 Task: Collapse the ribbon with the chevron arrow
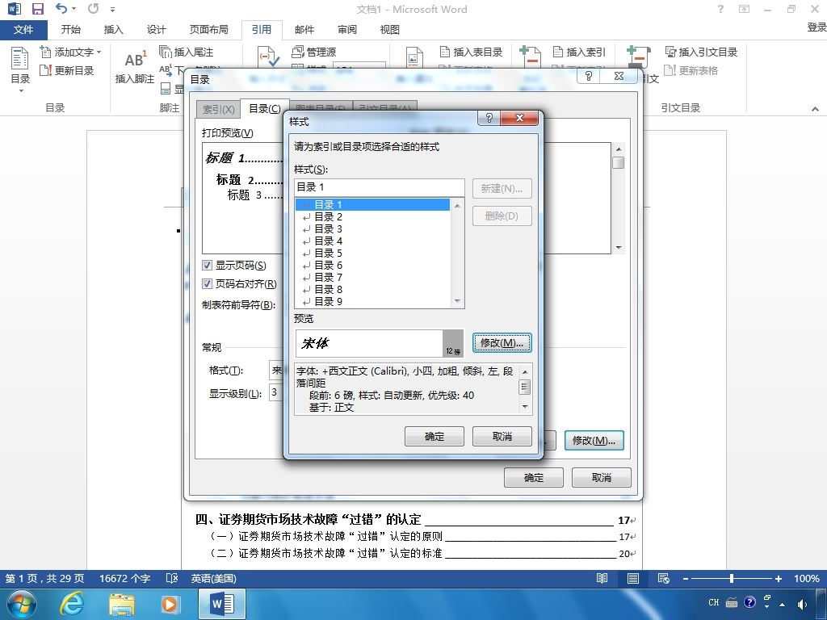(816, 109)
